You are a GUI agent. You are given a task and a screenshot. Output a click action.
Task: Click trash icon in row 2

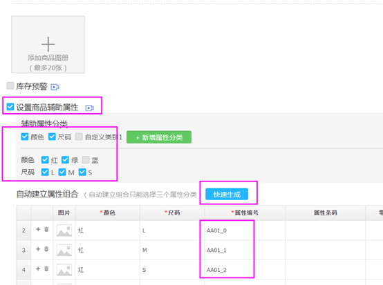(46, 229)
